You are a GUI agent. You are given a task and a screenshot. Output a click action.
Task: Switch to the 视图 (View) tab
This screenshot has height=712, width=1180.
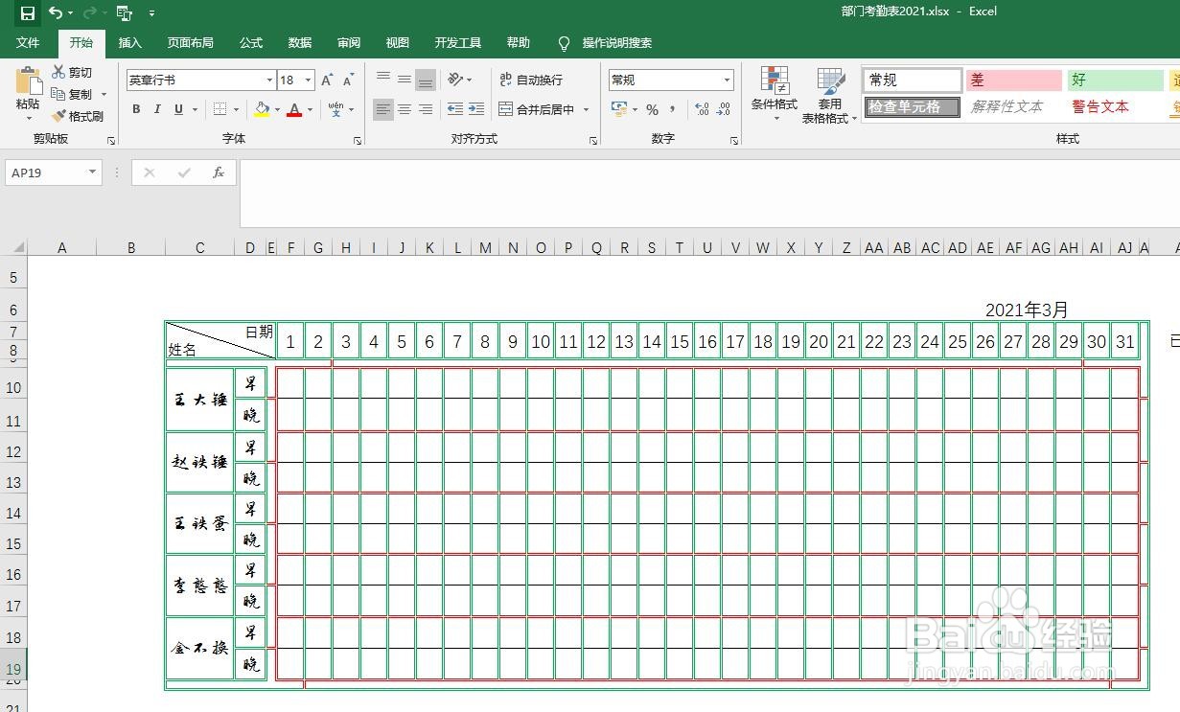coord(398,43)
